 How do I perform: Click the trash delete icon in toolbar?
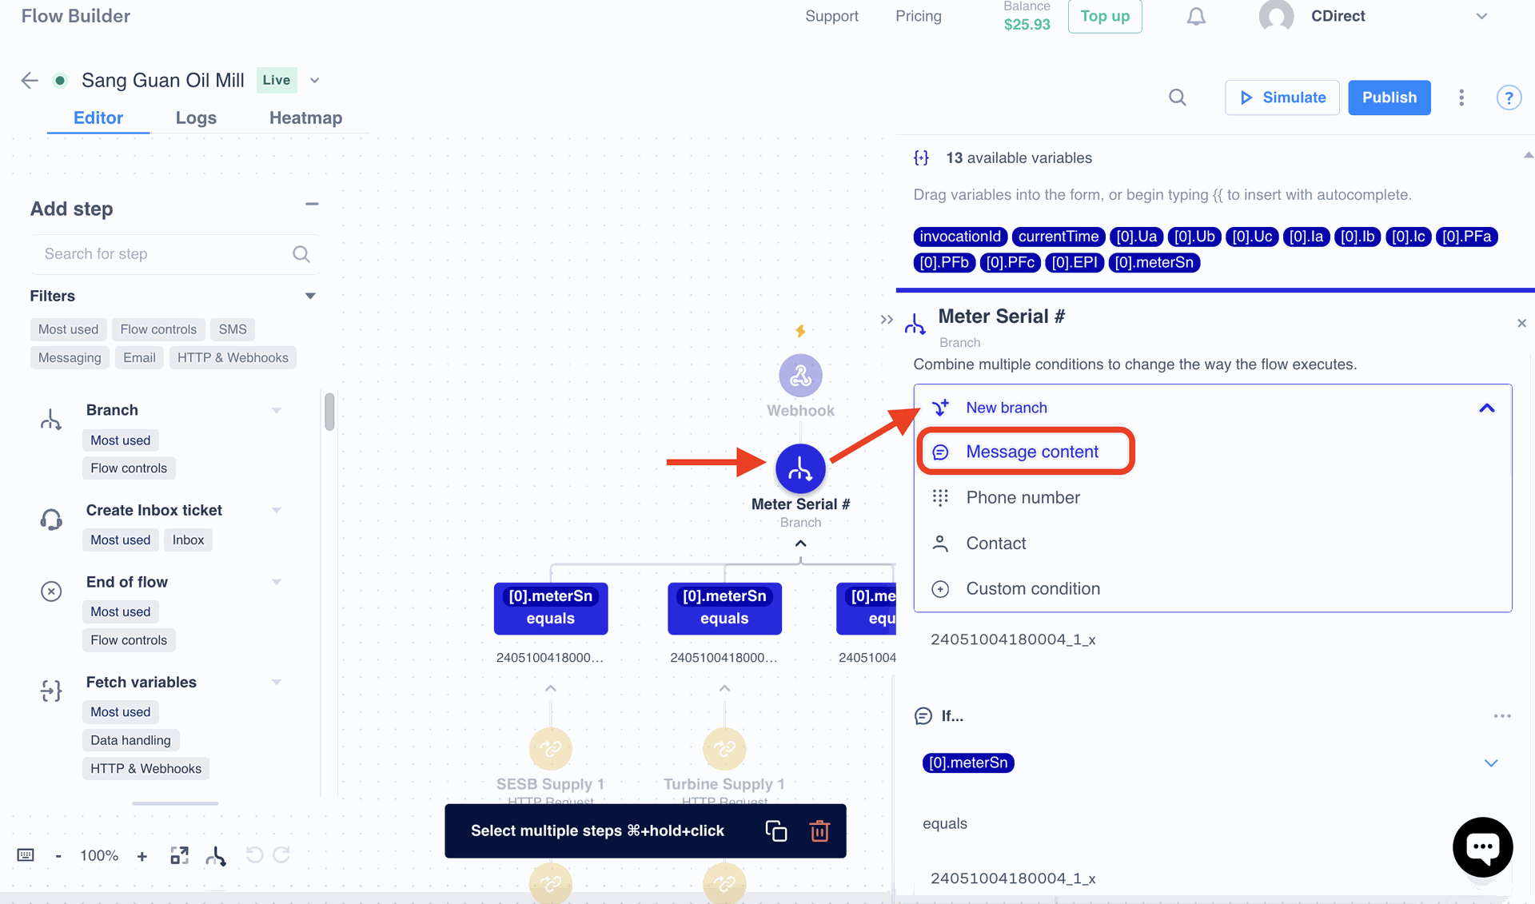tap(819, 831)
